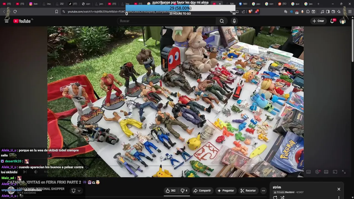Switch to the Reddit [TO browser tab
Screen dimensions: 354x199
[x=282, y=4]
